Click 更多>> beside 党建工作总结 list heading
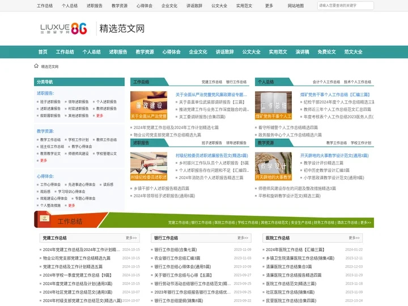The width and height of the screenshot is (408, 306). coord(131,238)
